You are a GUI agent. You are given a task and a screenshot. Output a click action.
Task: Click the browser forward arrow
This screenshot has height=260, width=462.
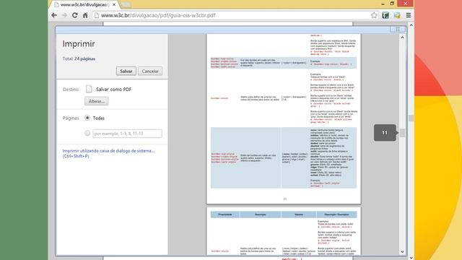(64, 15)
